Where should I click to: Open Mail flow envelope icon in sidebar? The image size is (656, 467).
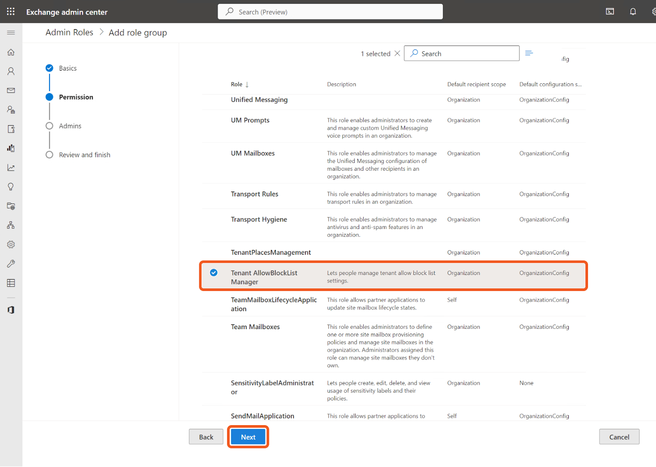pos(11,90)
